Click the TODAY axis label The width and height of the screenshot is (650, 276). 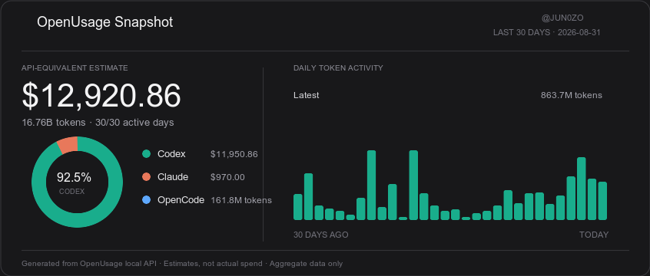[x=594, y=235]
